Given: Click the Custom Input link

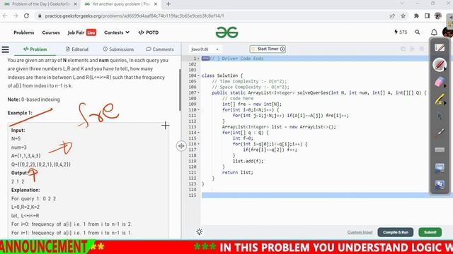Looking at the screenshot, I should (360, 232).
